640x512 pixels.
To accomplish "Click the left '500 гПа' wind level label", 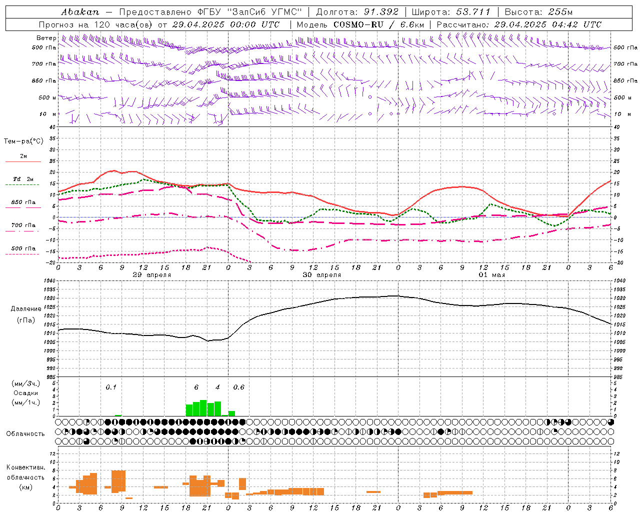I will pos(44,47).
